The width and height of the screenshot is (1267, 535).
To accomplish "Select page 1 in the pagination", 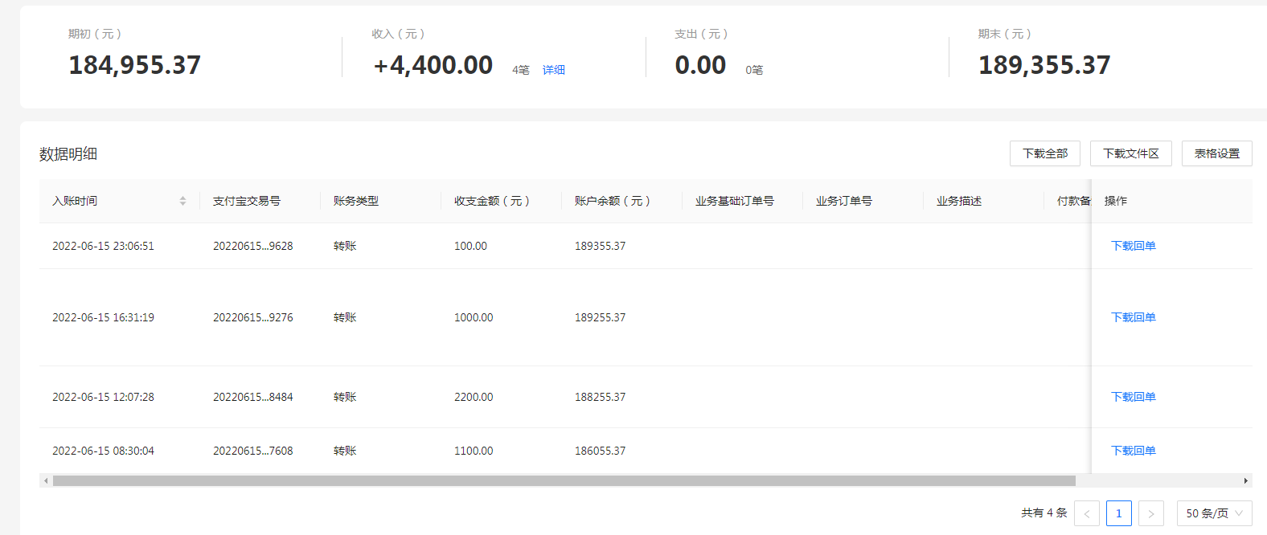I will [1119, 513].
